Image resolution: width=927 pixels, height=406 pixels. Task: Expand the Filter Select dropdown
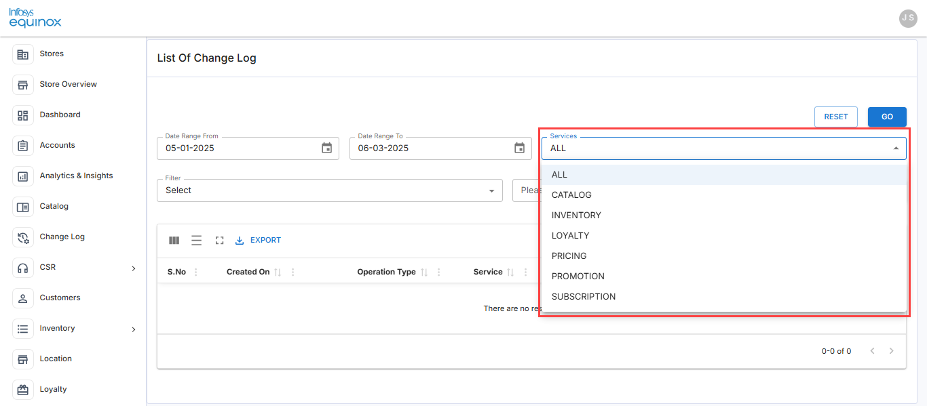(x=329, y=190)
